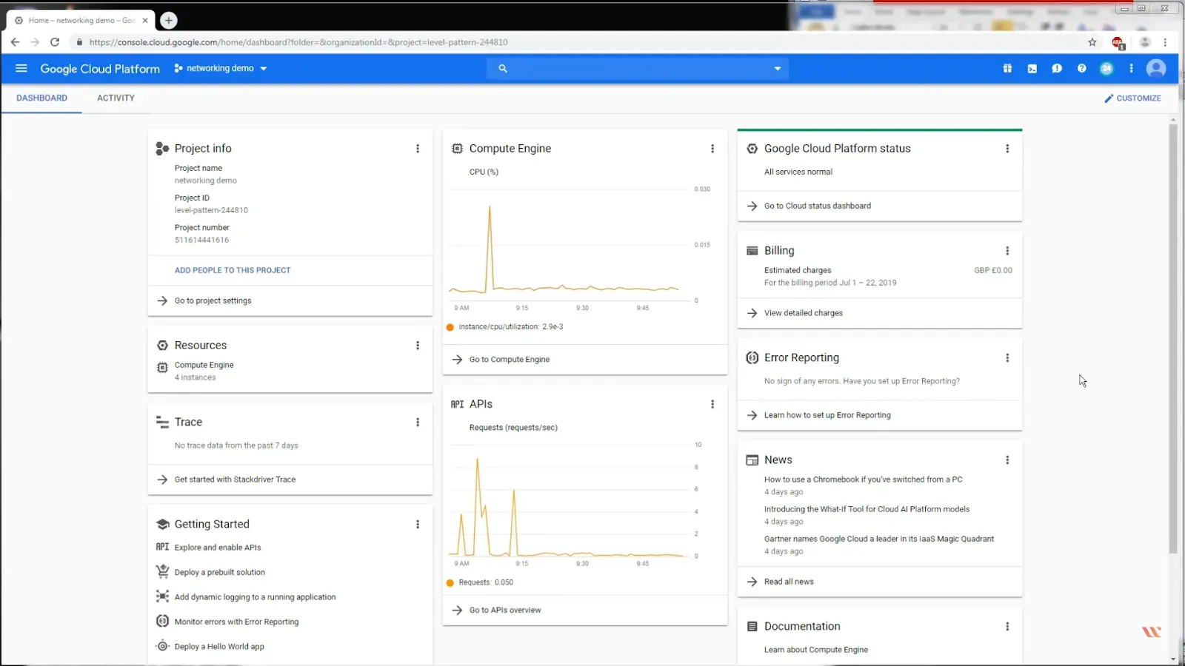This screenshot has width=1185, height=666.
Task: Switch to the ACTIVITY tab
Action: pyautogui.click(x=116, y=98)
